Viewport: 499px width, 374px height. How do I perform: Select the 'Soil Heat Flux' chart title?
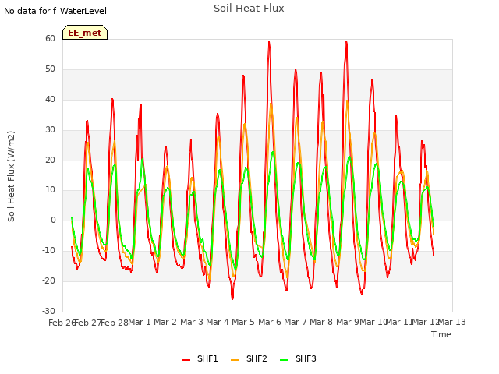tap(249, 9)
